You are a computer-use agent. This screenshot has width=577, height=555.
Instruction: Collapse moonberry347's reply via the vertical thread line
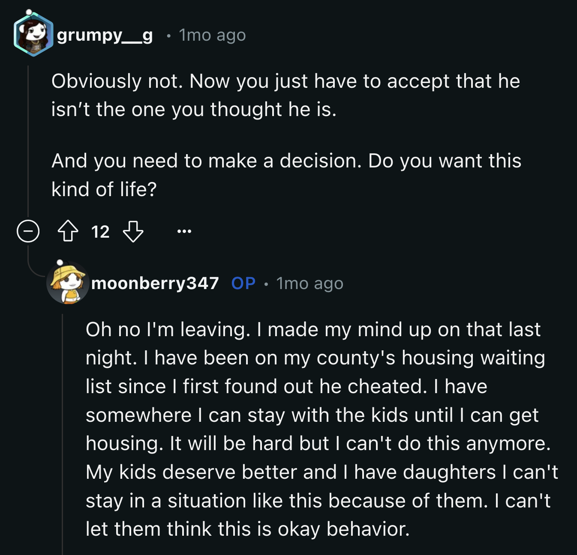tap(63, 428)
